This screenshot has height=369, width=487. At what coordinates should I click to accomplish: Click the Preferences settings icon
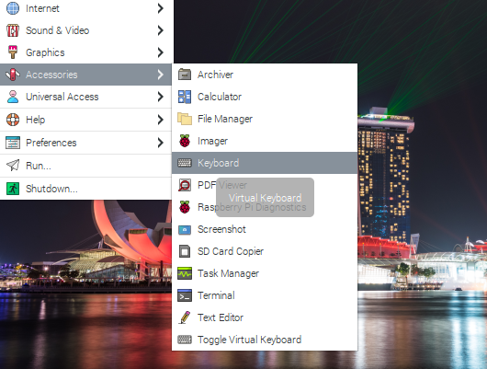pos(13,143)
